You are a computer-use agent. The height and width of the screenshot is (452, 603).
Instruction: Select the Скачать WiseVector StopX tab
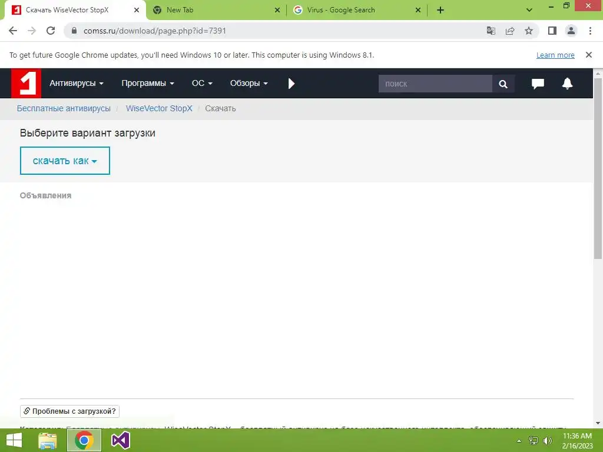click(75, 10)
